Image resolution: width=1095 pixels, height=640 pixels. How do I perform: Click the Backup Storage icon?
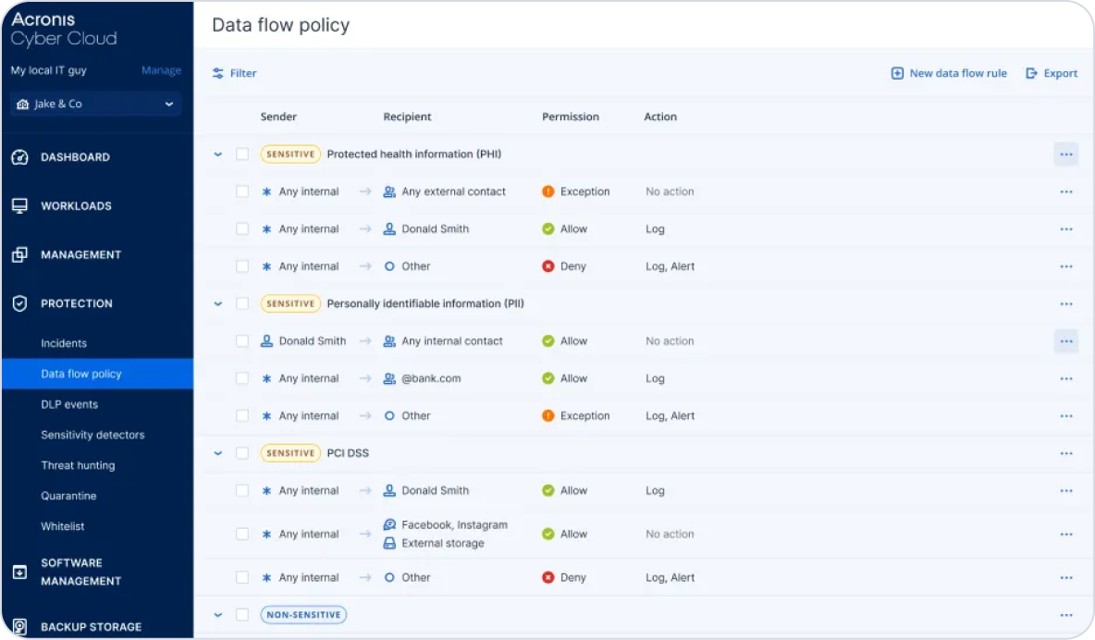click(x=19, y=627)
